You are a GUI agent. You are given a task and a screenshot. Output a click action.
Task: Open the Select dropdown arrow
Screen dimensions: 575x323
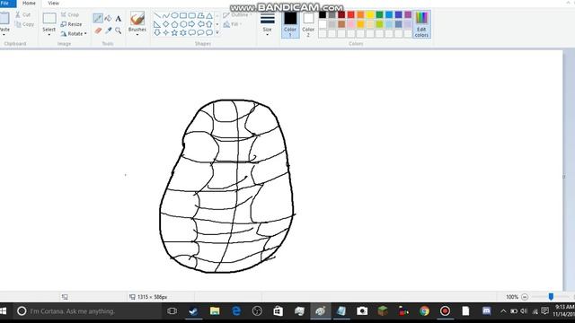tap(49, 35)
